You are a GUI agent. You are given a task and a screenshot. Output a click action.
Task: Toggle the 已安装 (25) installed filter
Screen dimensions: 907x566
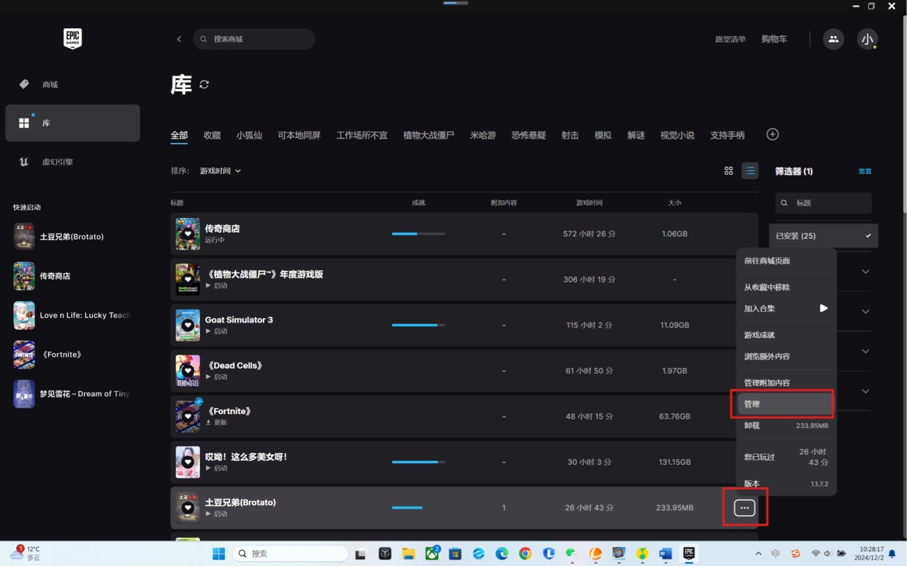(x=823, y=236)
